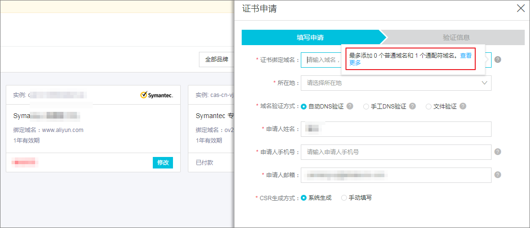This screenshot has height=228, width=530.
Task: Open the 所在地 location dropdown
Action: [396, 83]
